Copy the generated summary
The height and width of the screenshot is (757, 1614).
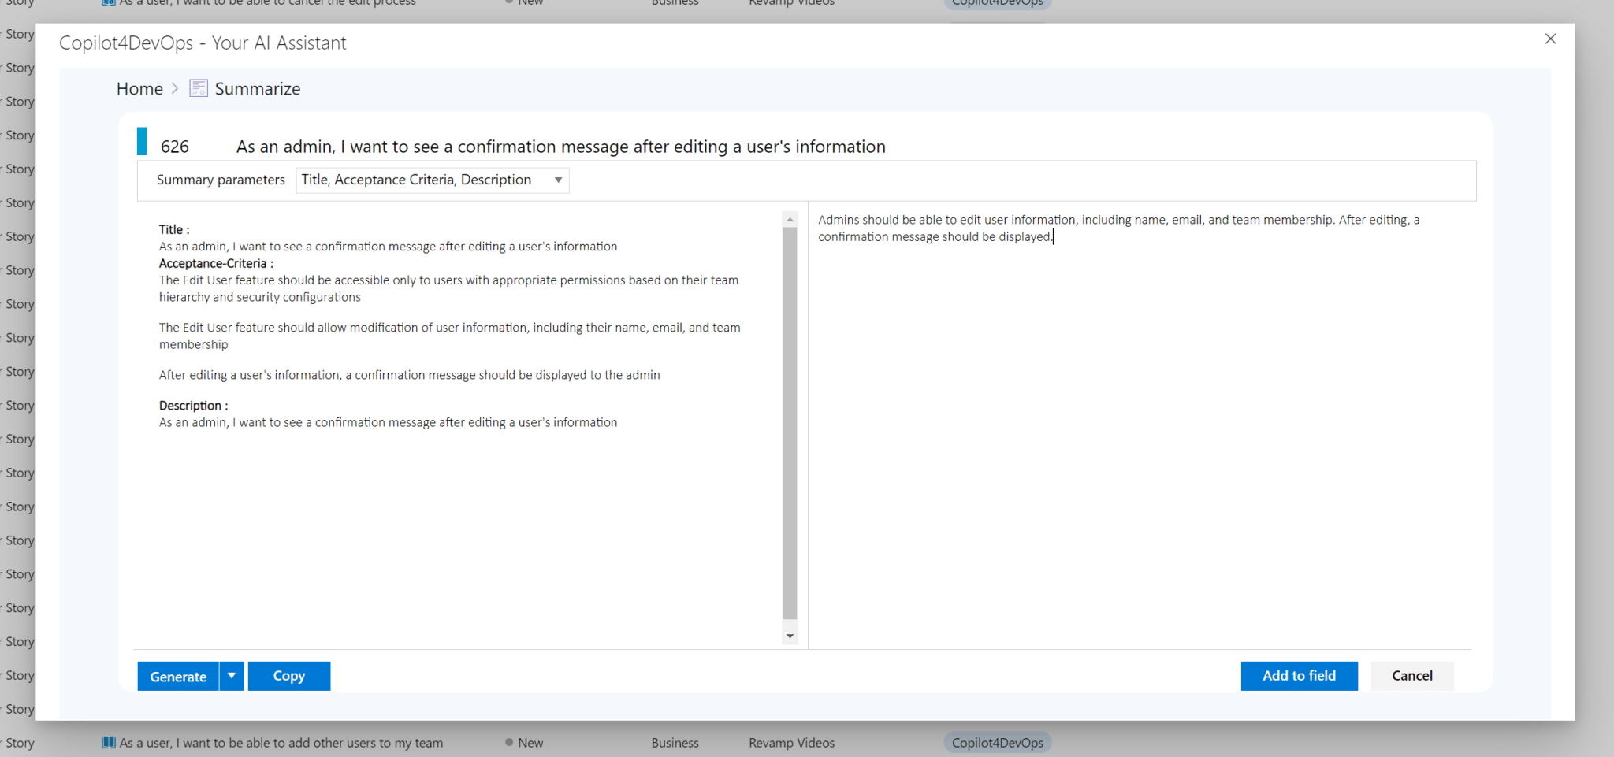point(288,676)
